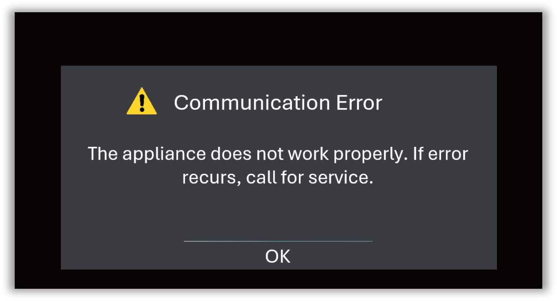Viewport: 557px width, 301px height.
Task: Tap the empty gray dialog area below the message
Action: tap(278, 214)
